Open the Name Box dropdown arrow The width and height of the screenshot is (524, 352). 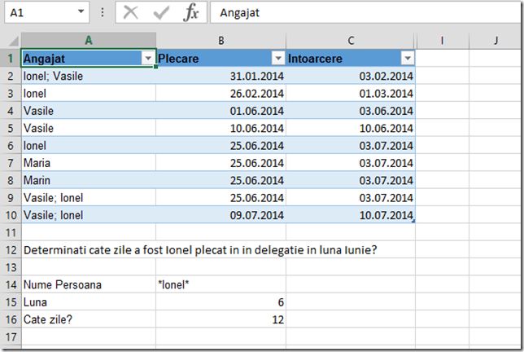coord(81,14)
